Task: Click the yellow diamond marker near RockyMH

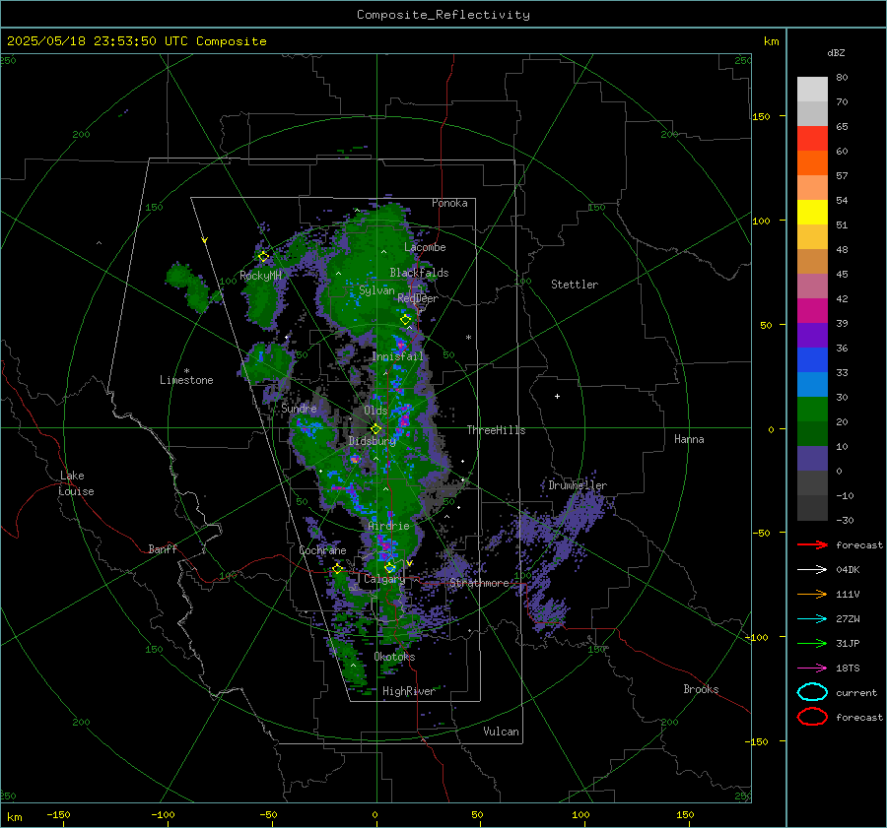Action: pos(263,257)
